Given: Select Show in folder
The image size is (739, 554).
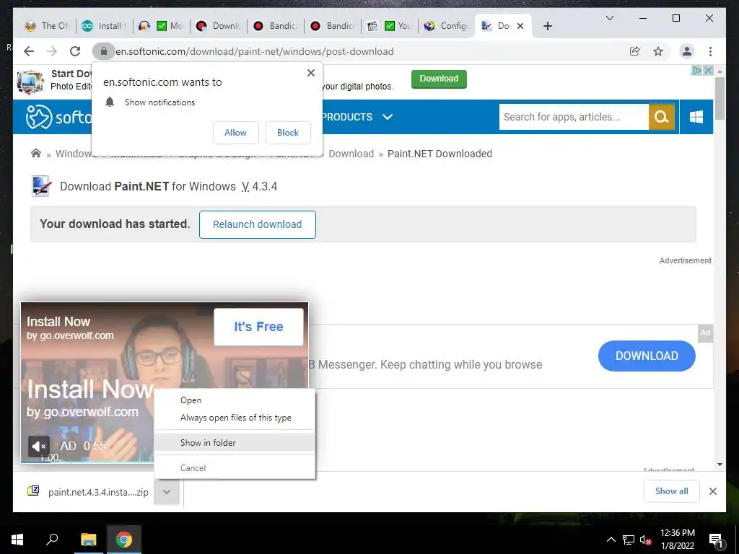Looking at the screenshot, I should point(235,443).
